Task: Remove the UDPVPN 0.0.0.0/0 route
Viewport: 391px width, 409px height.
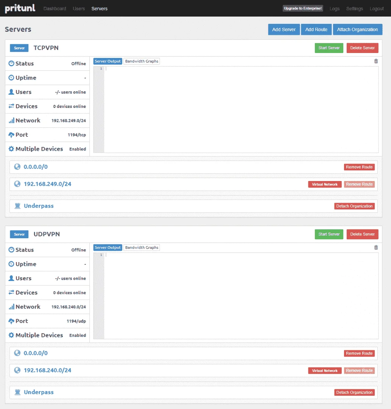Action: pos(359,353)
